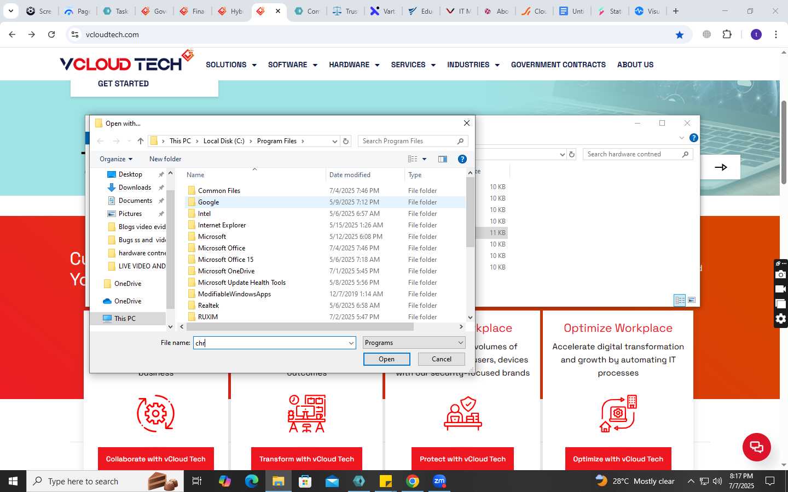This screenshot has height=492, width=788.
Task: Click the Chrome profile avatar
Action: coord(756,34)
